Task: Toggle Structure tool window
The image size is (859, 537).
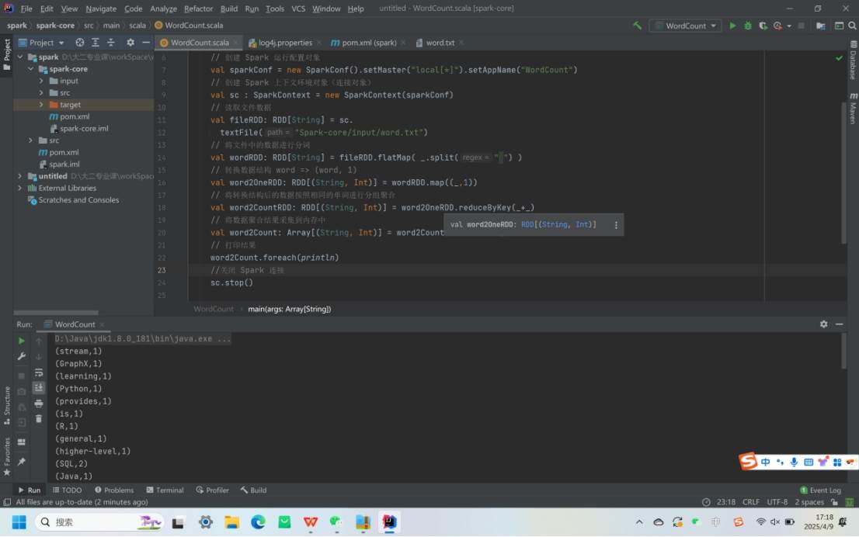Action: [6, 405]
